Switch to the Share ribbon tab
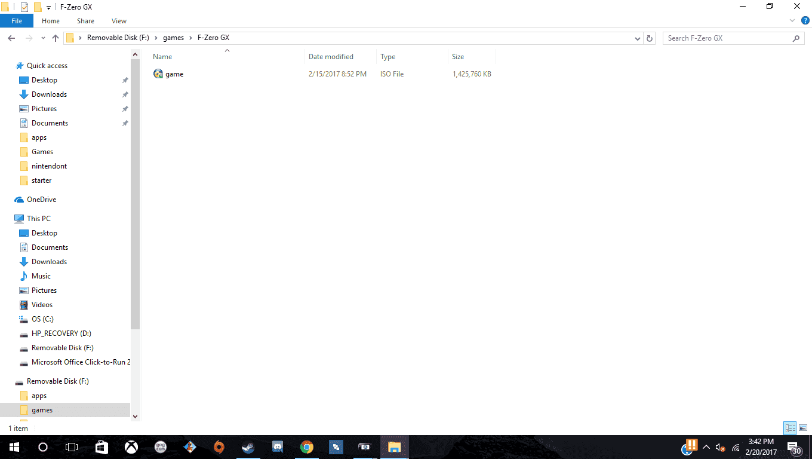This screenshot has width=812, height=459. point(85,21)
